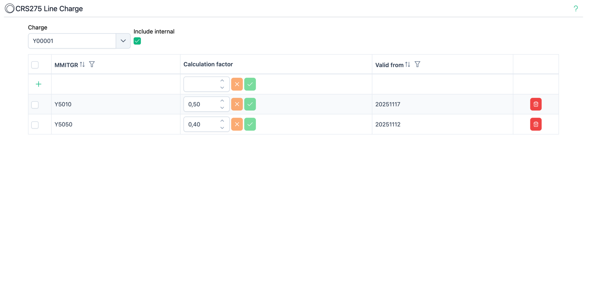The height and width of the screenshot is (283, 589).
Task: Select all rows with the header checkbox
Action: pos(35,64)
